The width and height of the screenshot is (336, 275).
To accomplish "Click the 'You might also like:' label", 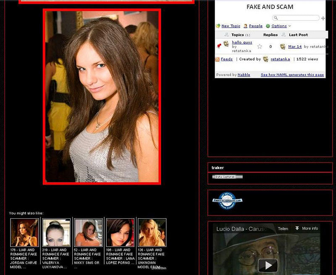I will 26,213.
